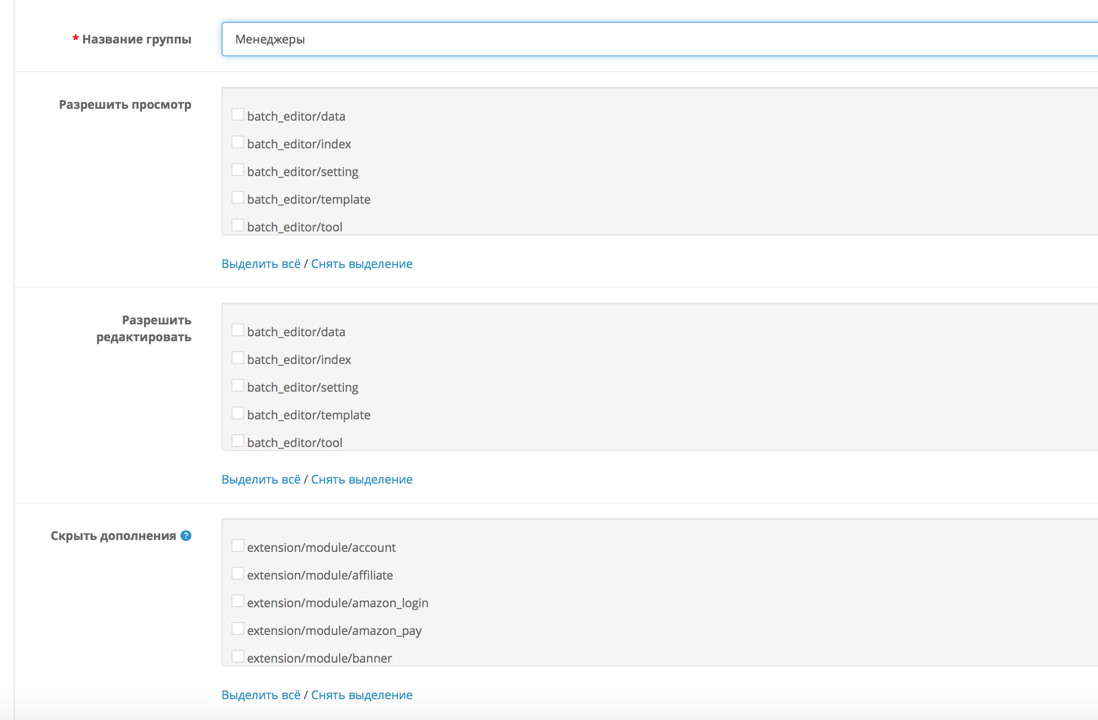Check batch_editor/template under Разрешить редактировать
This screenshot has height=720, width=1098.
click(x=238, y=413)
